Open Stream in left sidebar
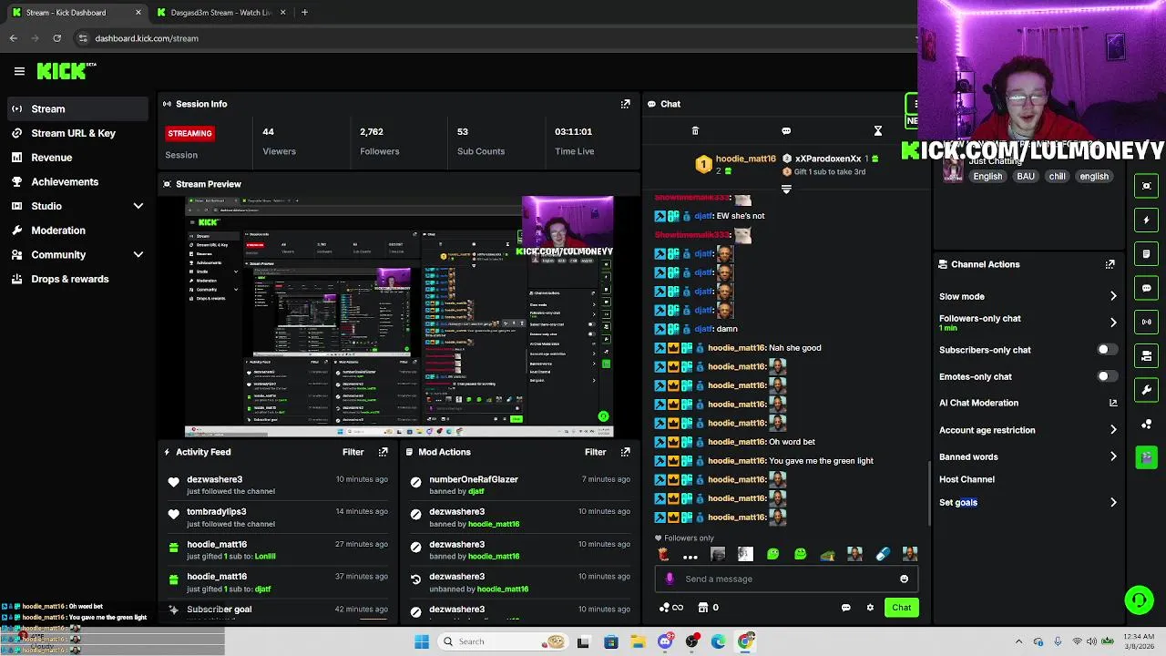Image resolution: width=1166 pixels, height=656 pixels. coord(77,109)
